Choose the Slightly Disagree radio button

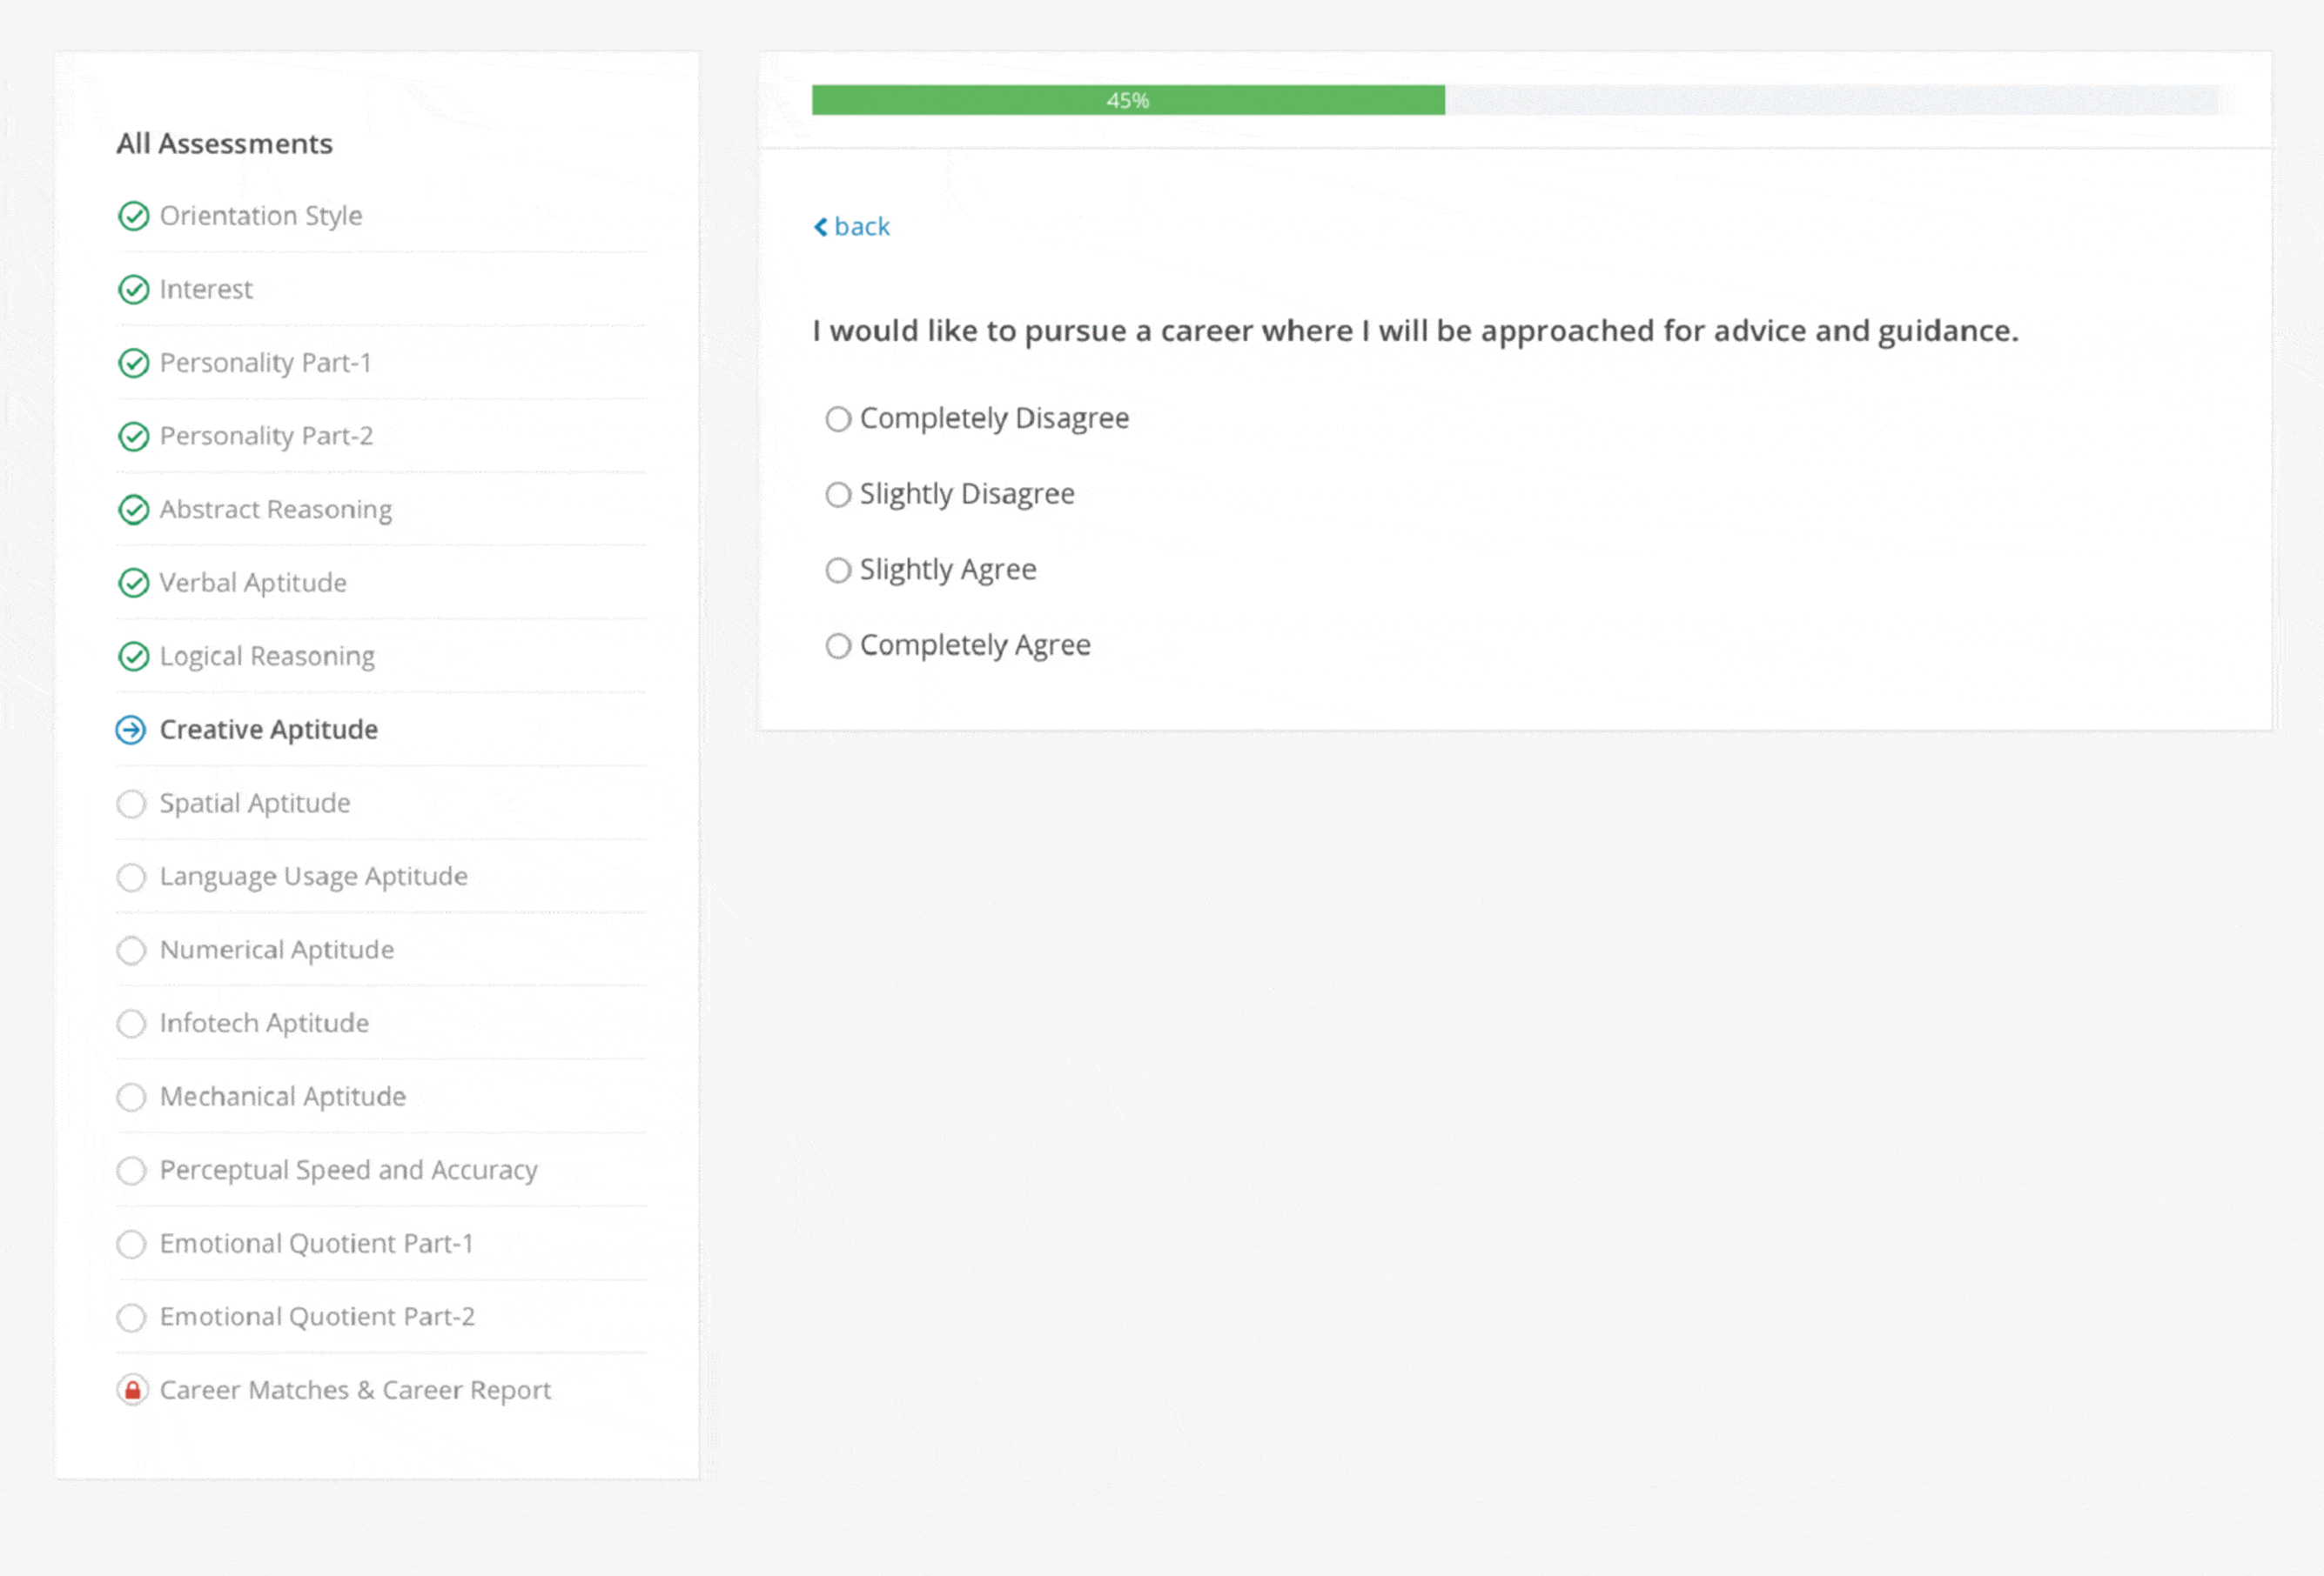pyautogui.click(x=838, y=495)
